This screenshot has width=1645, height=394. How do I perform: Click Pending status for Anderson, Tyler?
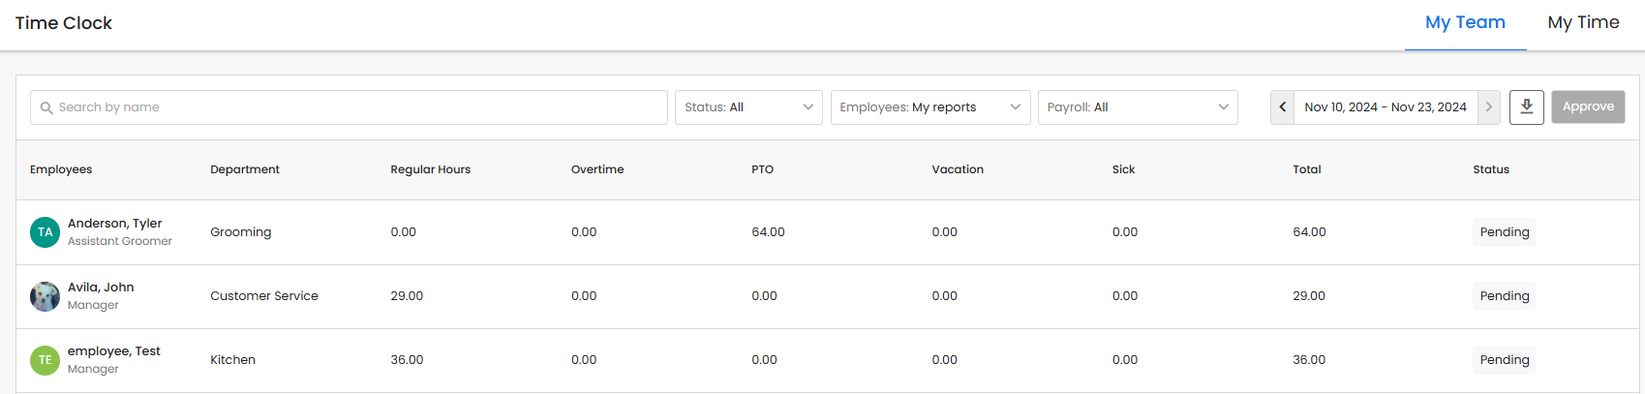coord(1504,232)
